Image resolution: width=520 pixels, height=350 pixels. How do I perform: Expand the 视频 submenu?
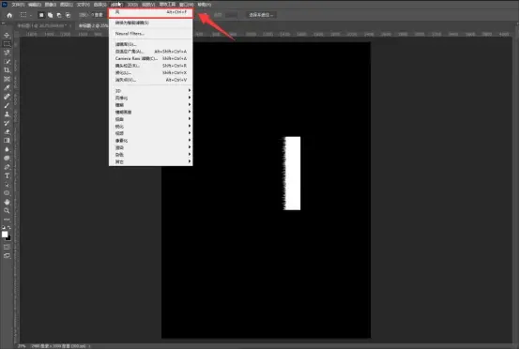pyautogui.click(x=150, y=133)
